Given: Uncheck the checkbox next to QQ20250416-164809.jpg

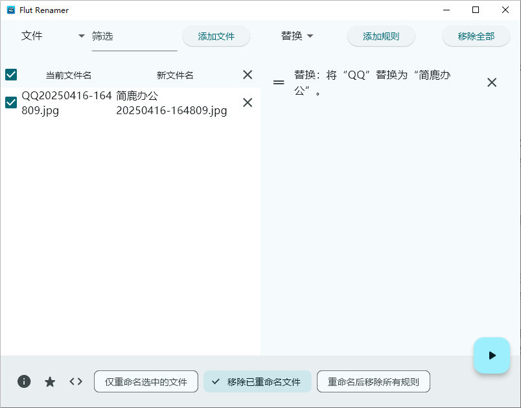Looking at the screenshot, I should click(10, 102).
